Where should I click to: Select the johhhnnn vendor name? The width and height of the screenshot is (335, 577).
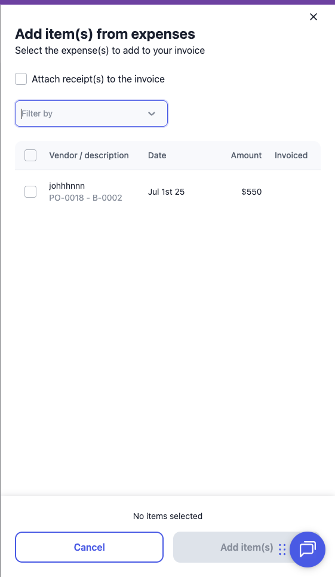click(x=67, y=186)
